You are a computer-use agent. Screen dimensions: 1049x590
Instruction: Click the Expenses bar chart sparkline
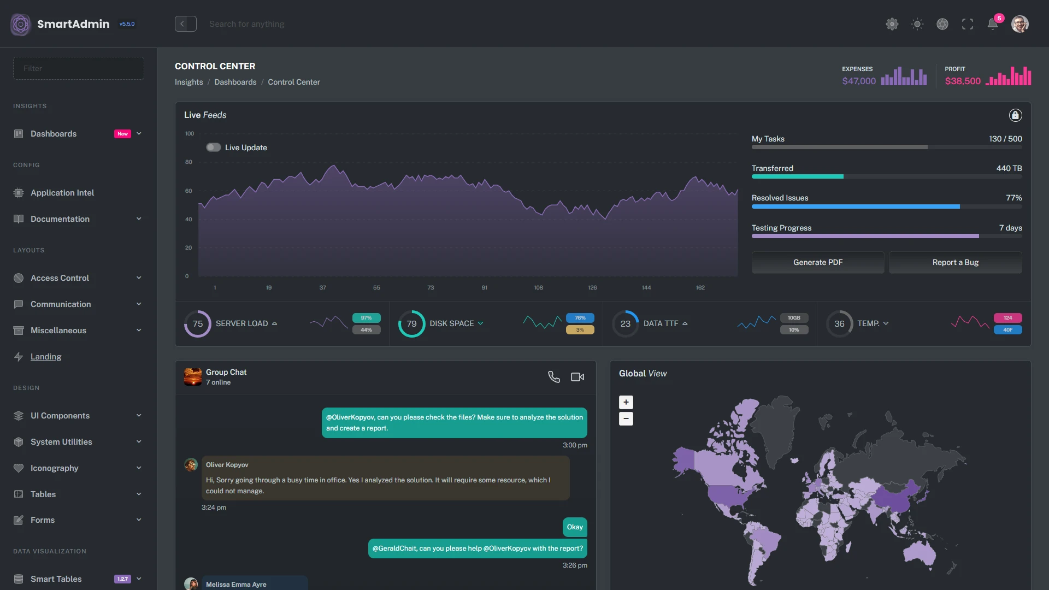[904, 76]
